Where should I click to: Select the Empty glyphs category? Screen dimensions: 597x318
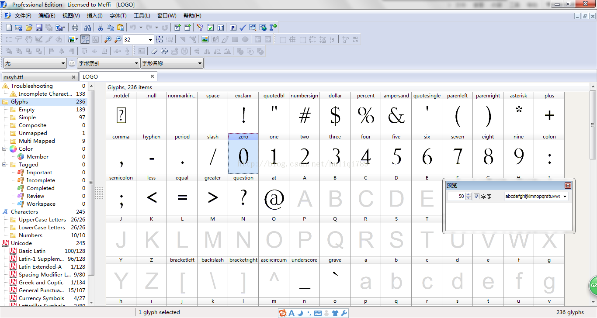pos(27,110)
